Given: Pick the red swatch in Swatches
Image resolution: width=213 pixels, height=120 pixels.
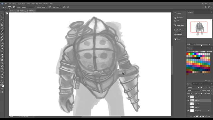Looking at the screenshot, I should tap(187, 54).
